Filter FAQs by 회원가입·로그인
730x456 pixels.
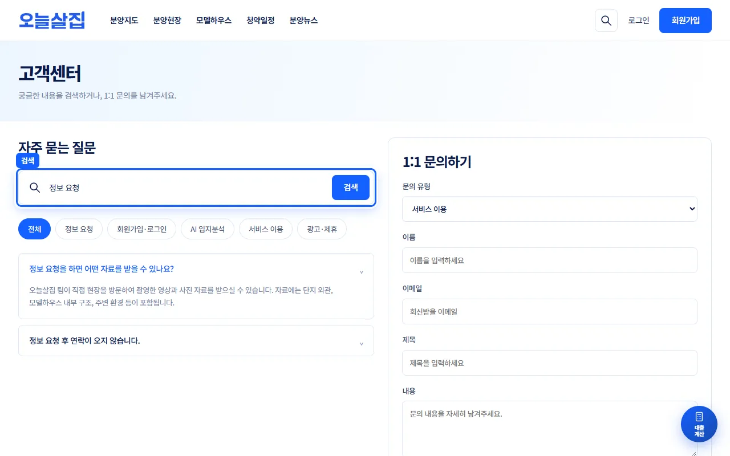pos(142,229)
